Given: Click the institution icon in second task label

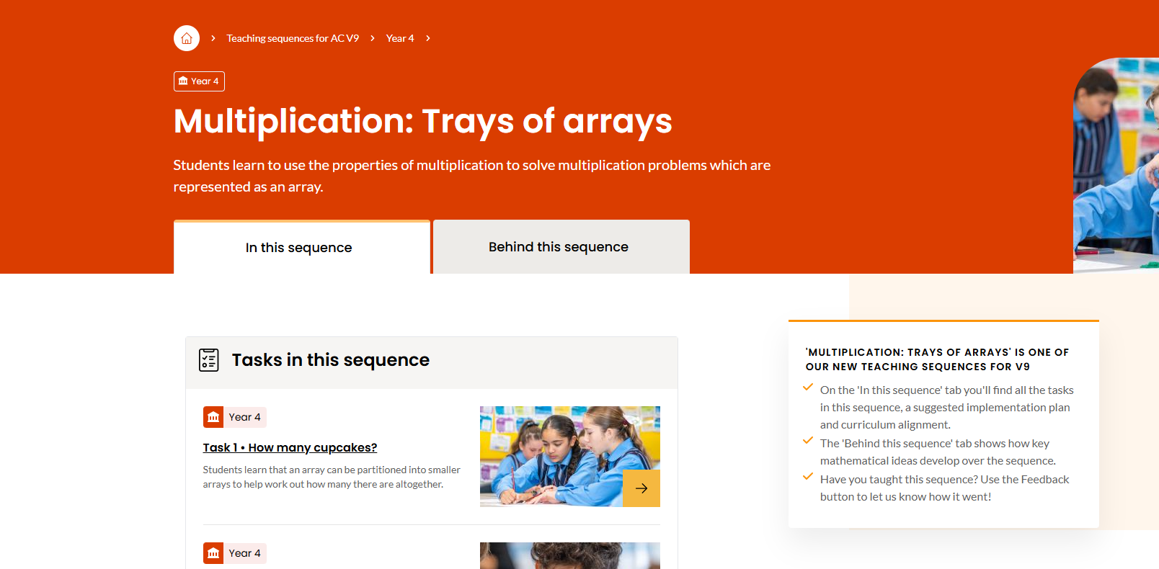Looking at the screenshot, I should 213,553.
